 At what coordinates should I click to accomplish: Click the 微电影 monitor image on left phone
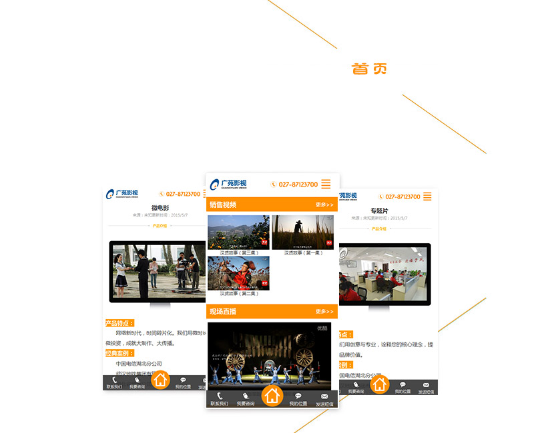(x=158, y=272)
